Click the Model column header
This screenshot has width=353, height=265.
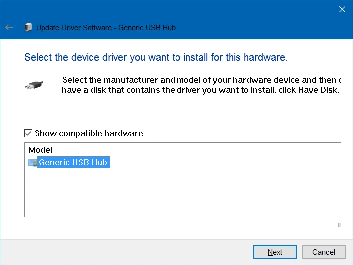tap(40, 150)
